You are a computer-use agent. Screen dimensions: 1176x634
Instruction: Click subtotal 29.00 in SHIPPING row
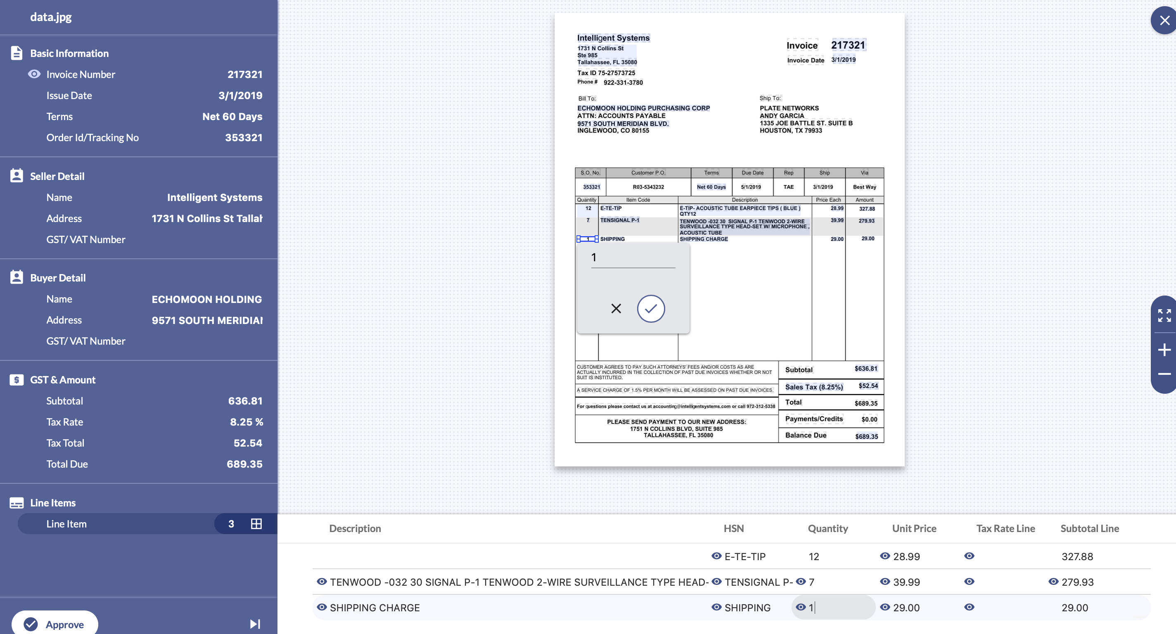click(x=1075, y=607)
